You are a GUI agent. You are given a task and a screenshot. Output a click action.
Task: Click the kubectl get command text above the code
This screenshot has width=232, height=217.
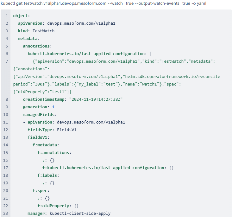click(x=103, y=3)
